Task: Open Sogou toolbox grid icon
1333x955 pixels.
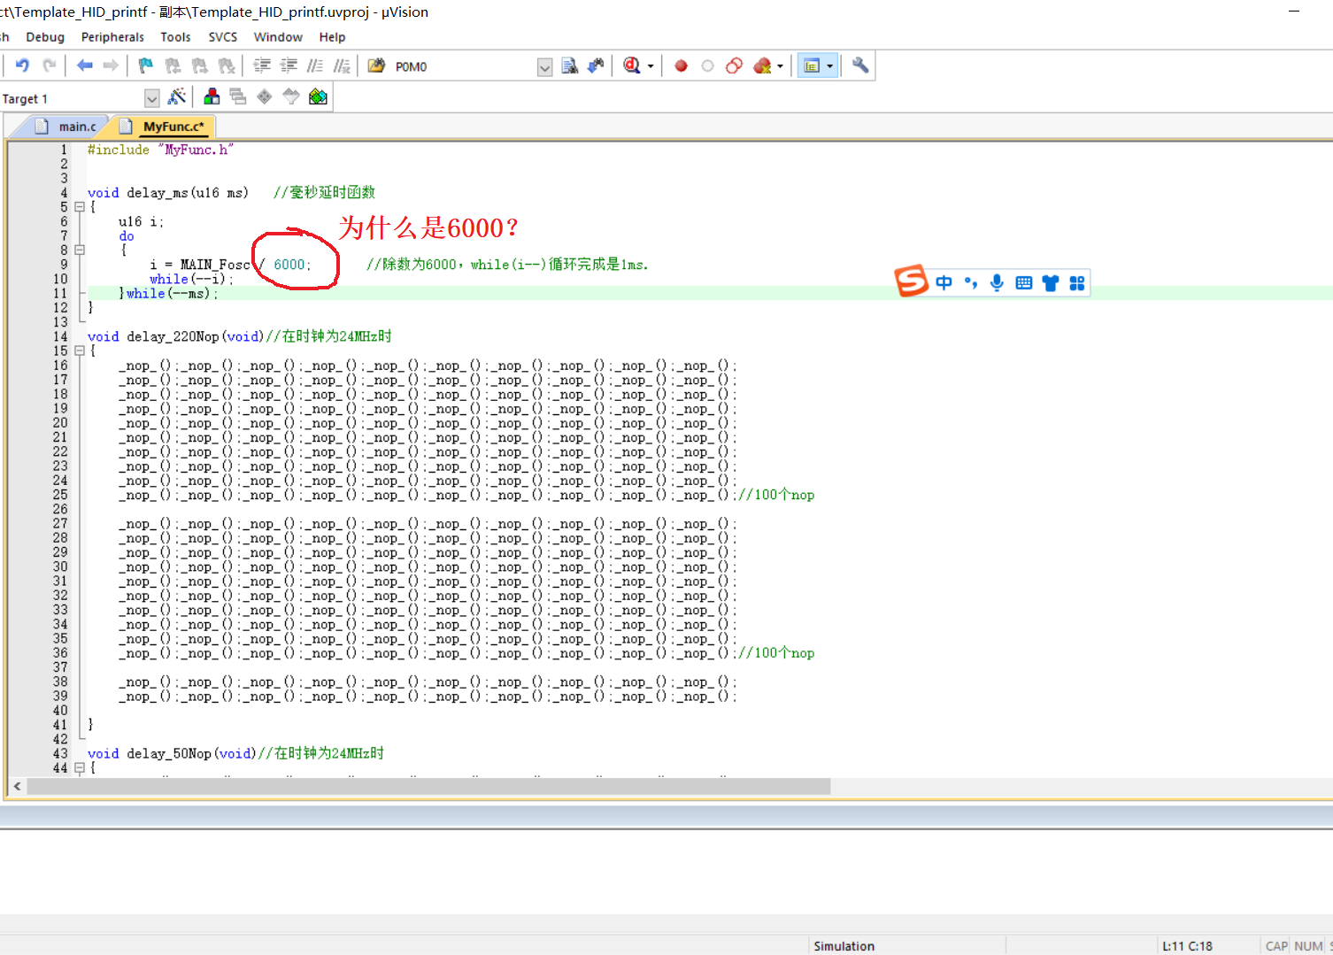Action: (x=1077, y=282)
